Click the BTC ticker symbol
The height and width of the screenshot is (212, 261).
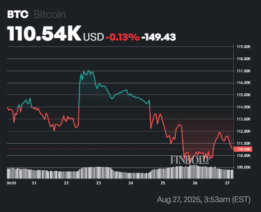pyautogui.click(x=18, y=14)
